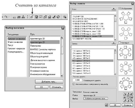This screenshot has width=135, height=108.
Task: Click Отменить in the Выбор каталога dialog
Action: [57, 87]
